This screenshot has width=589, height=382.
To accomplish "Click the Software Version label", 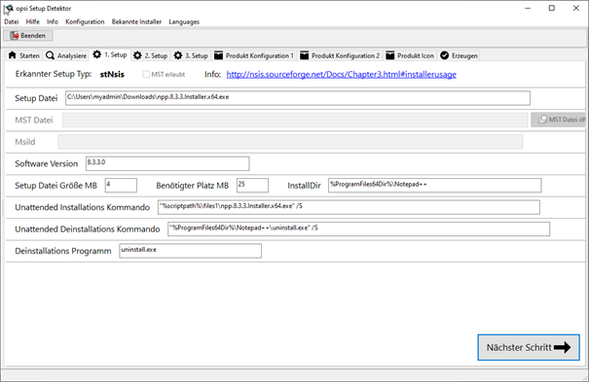I will 46,163.
